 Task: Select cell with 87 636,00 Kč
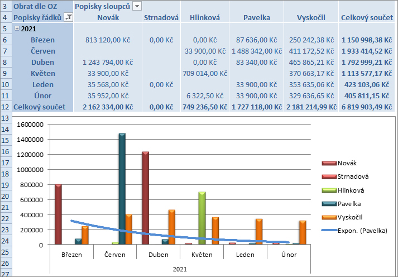click(257, 40)
